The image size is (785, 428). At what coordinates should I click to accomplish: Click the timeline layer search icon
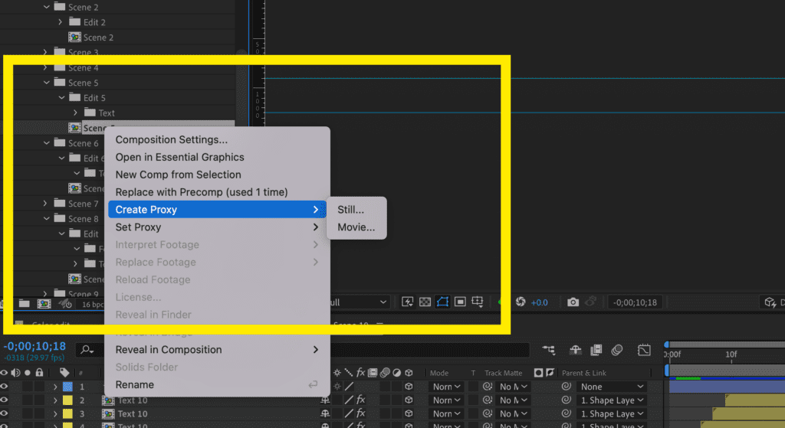pos(87,350)
